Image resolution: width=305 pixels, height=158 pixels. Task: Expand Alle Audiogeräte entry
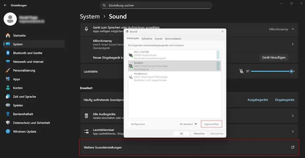(292, 116)
